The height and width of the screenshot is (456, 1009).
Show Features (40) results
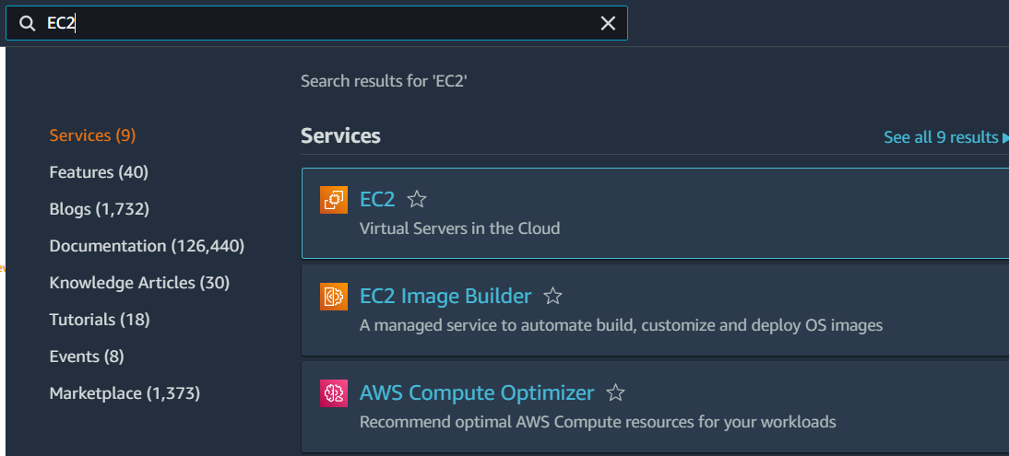click(99, 172)
